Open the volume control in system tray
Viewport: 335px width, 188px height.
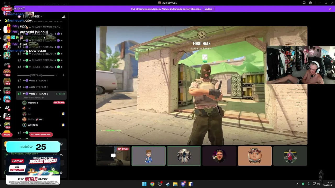[319, 184]
